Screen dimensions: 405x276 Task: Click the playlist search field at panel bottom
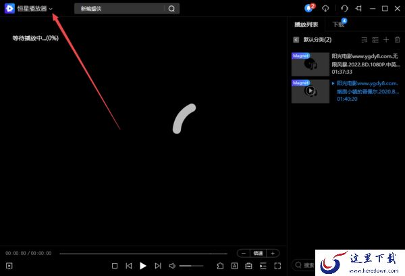click(305, 265)
